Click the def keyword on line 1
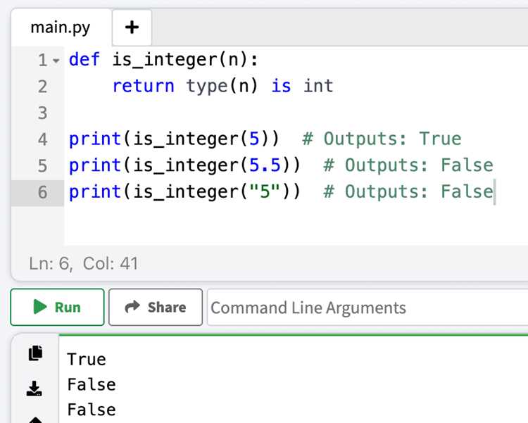The width and height of the screenshot is (528, 423). point(84,60)
